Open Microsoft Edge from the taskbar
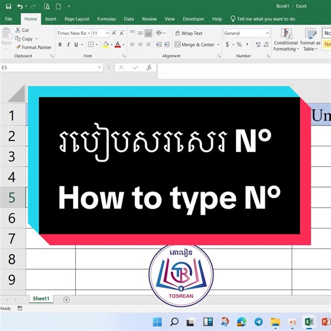The height and width of the screenshot is (331, 331). (x=242, y=322)
